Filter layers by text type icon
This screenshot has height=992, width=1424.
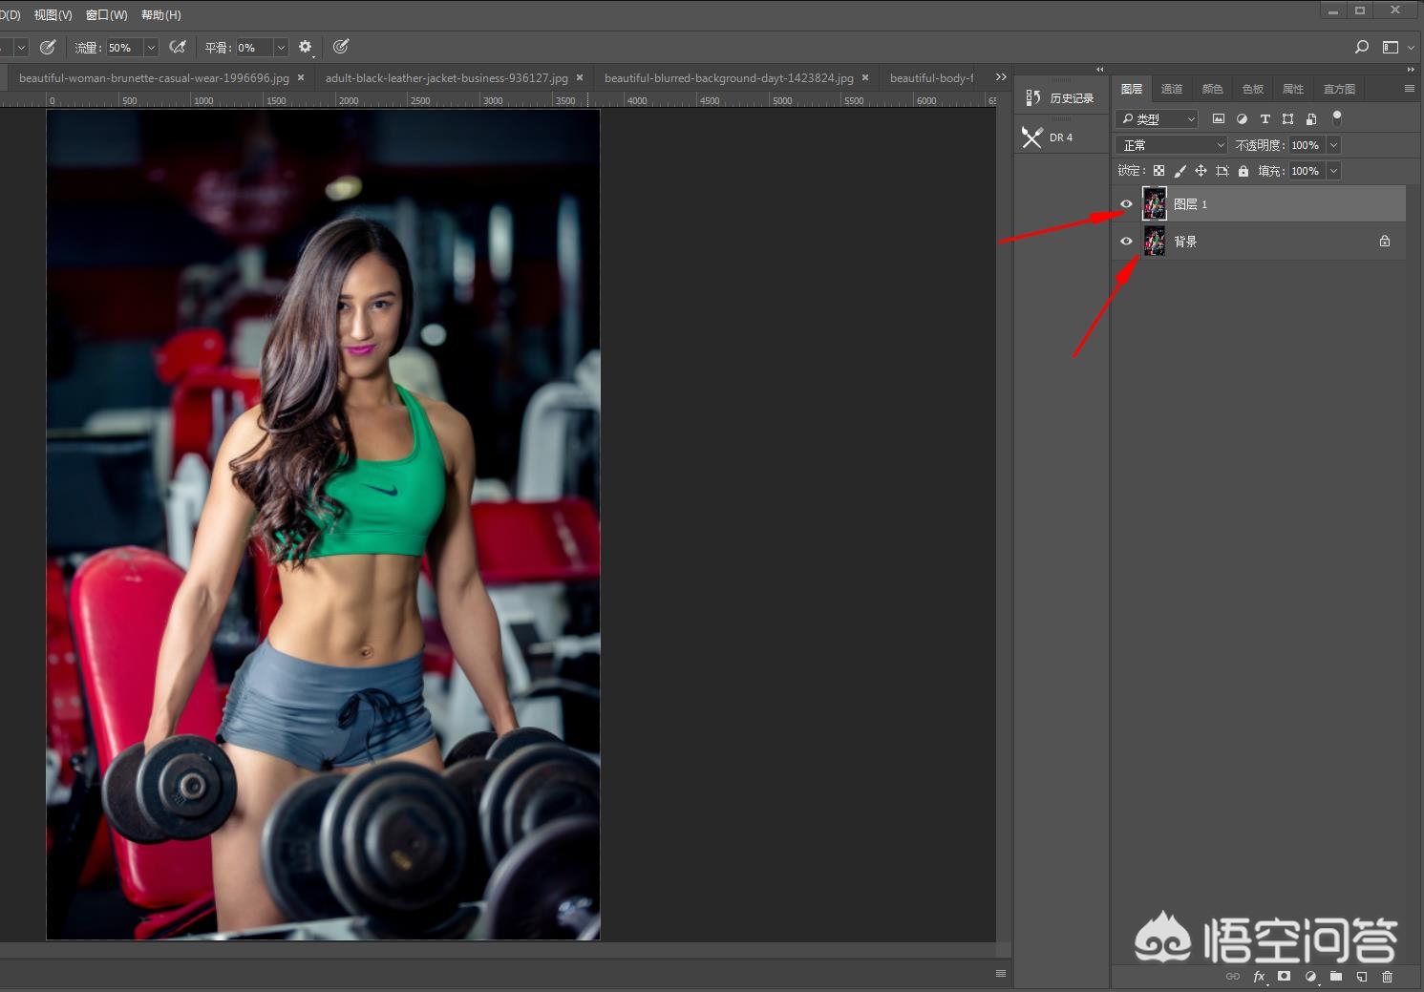point(1265,118)
